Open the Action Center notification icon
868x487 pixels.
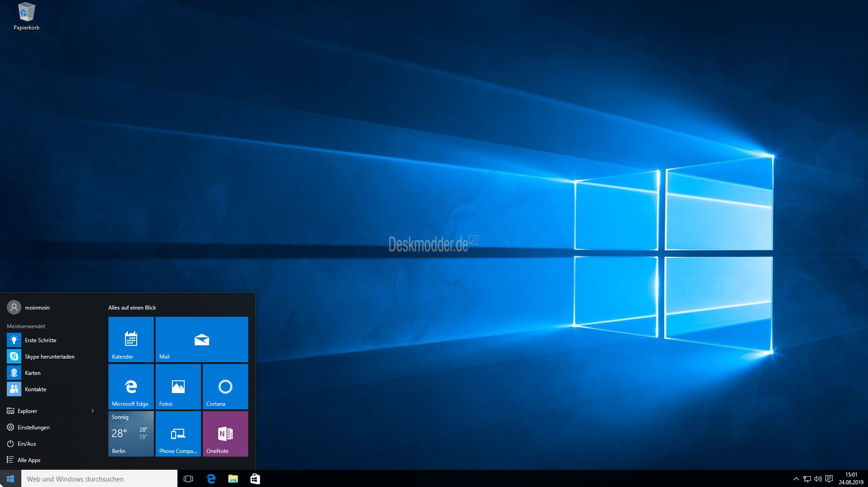(829, 479)
